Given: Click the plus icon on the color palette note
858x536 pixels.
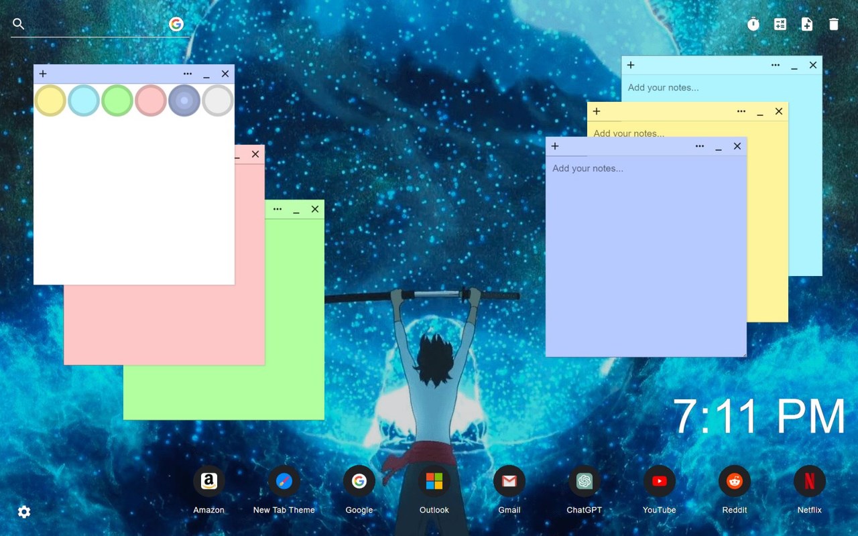Looking at the screenshot, I should [x=43, y=74].
